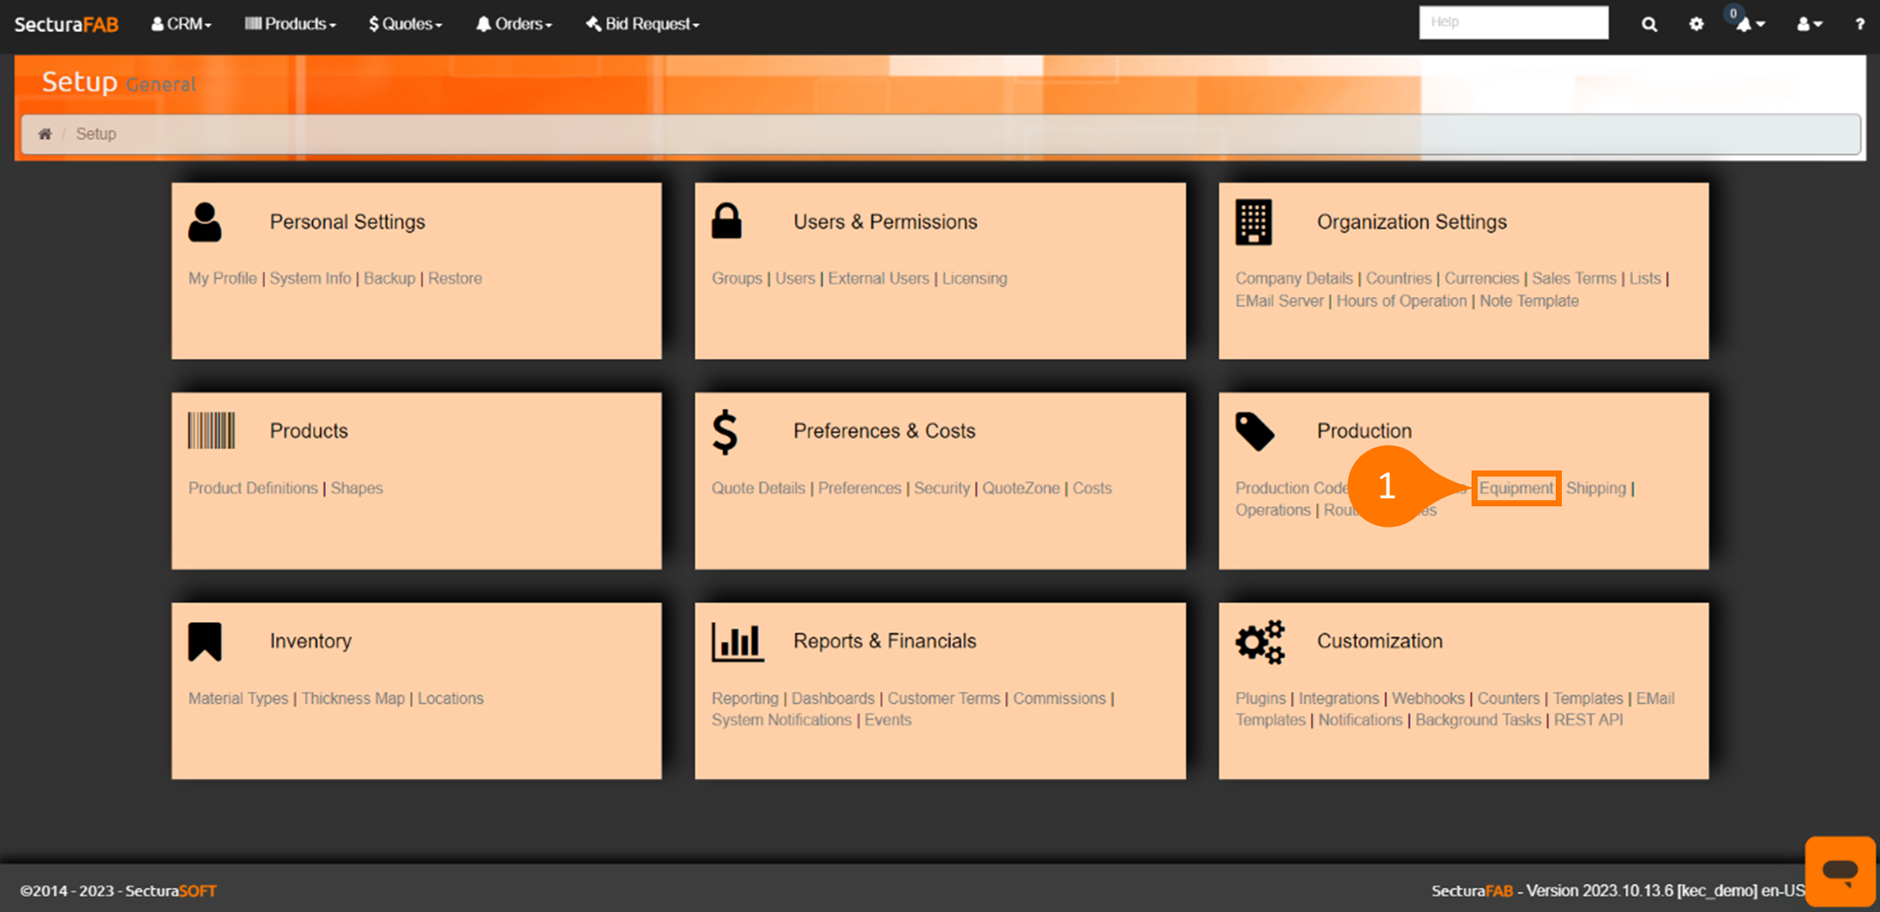Viewport: 1880px width, 912px height.
Task: Click the help question mark icon
Action: 1859,25
